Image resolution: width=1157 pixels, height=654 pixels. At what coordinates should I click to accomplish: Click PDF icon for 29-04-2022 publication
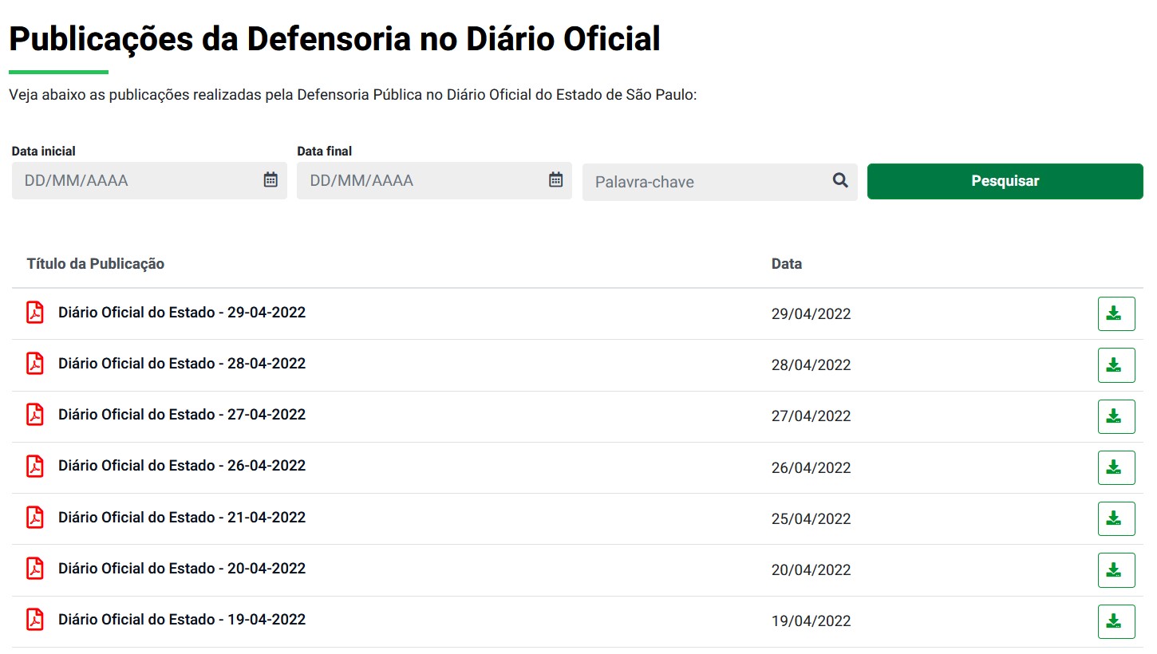click(35, 313)
